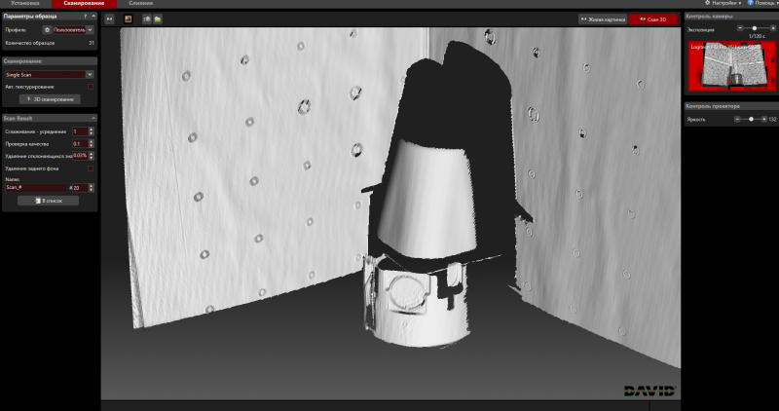Toggle the Удаление заднего фона checkbox
This screenshot has width=779, height=411.
[91, 168]
